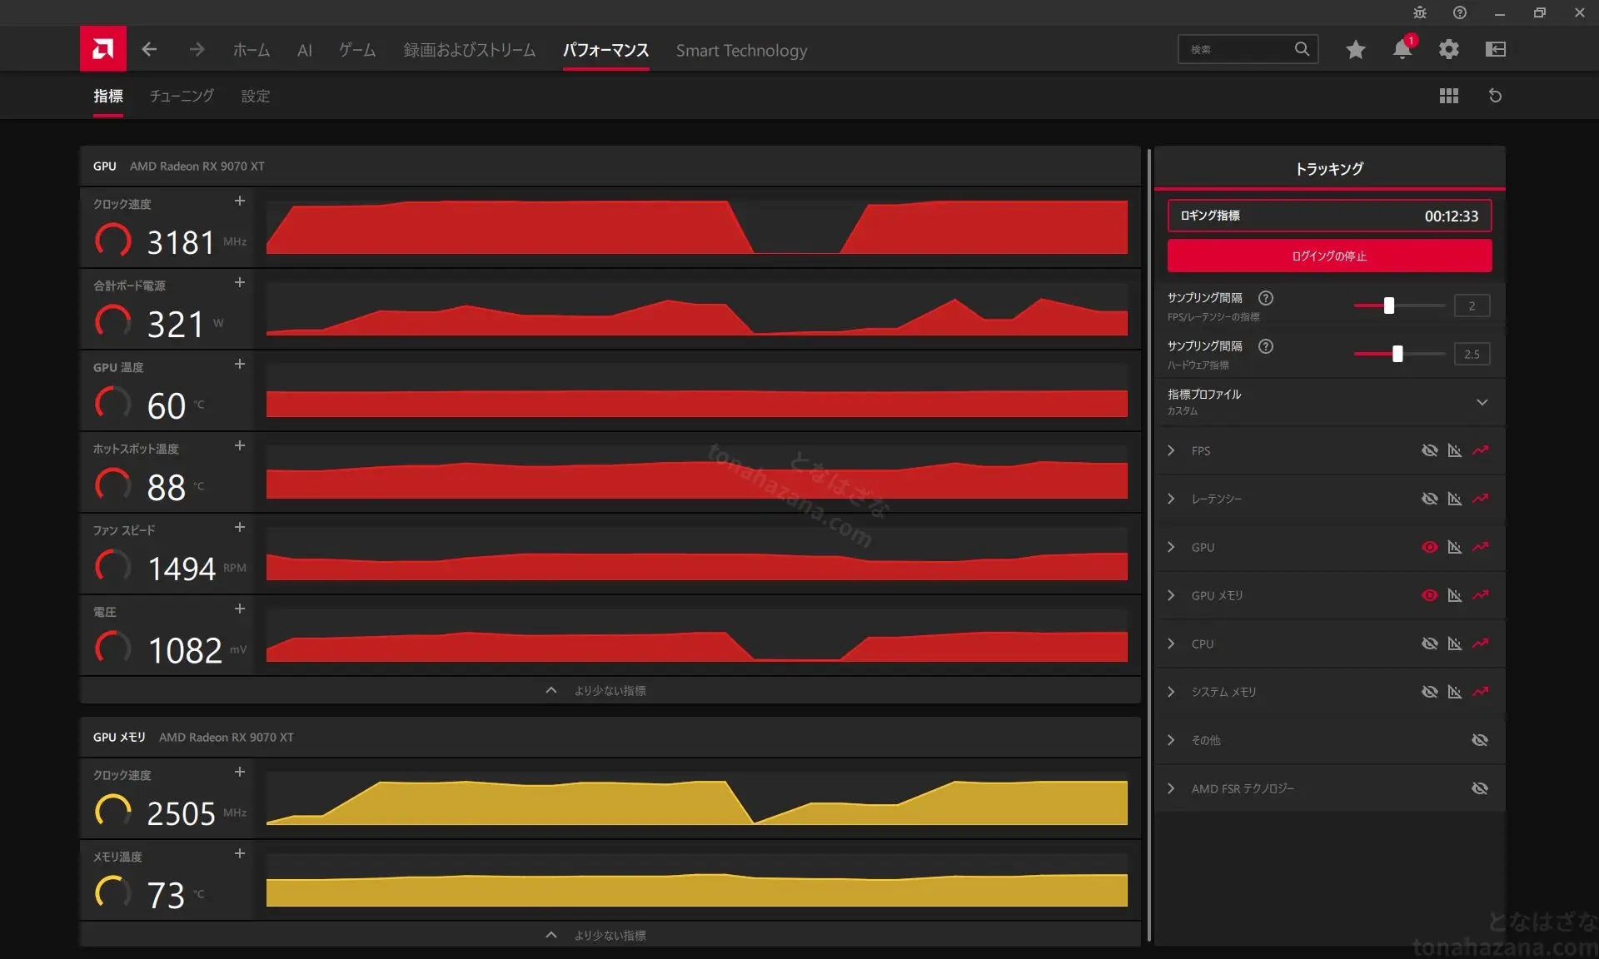This screenshot has width=1599, height=959.
Task: Click the reset metrics undo icon
Action: pyautogui.click(x=1496, y=96)
